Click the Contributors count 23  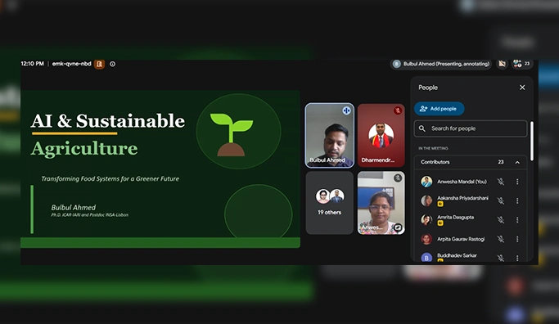pyautogui.click(x=501, y=162)
